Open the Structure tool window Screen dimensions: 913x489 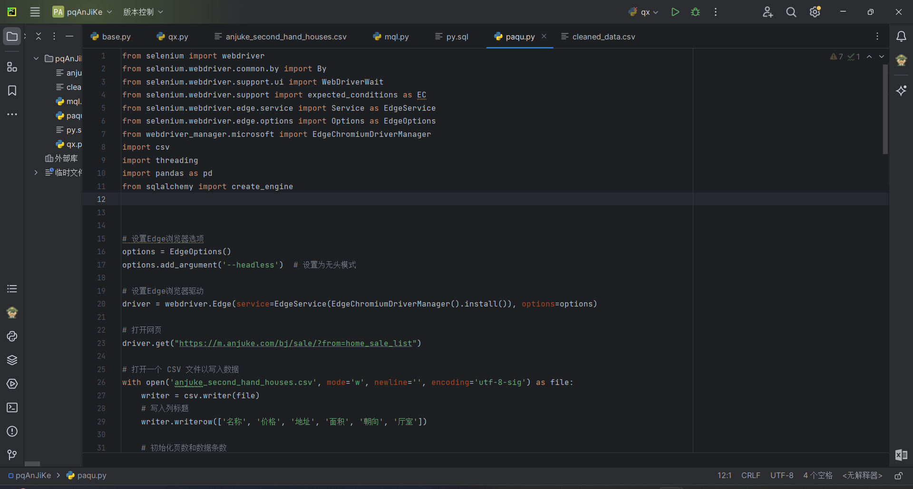[x=12, y=67]
